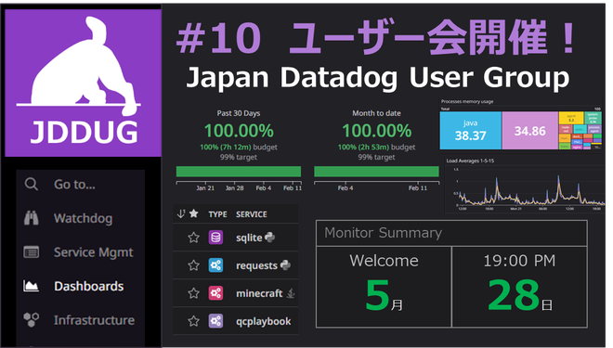613x348 pixels.
Task: Click the Past 30 Days green budget bar
Action: 239,172
